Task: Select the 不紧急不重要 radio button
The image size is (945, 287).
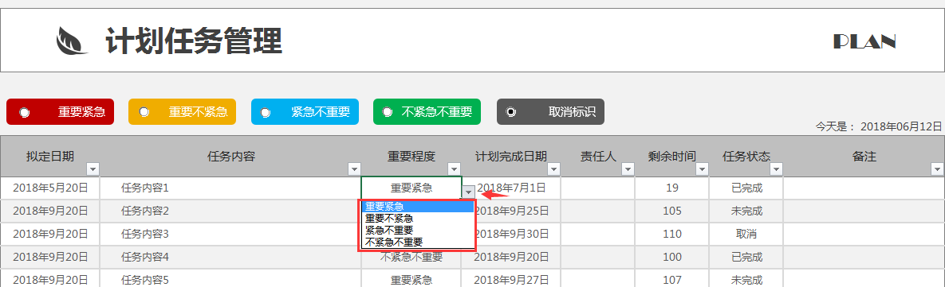Action: (388, 112)
